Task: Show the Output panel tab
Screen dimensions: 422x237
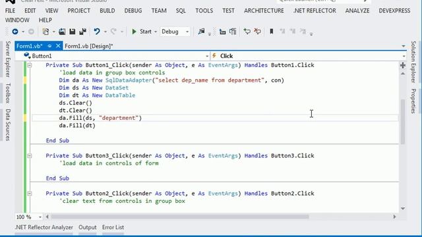Action: click(88, 227)
